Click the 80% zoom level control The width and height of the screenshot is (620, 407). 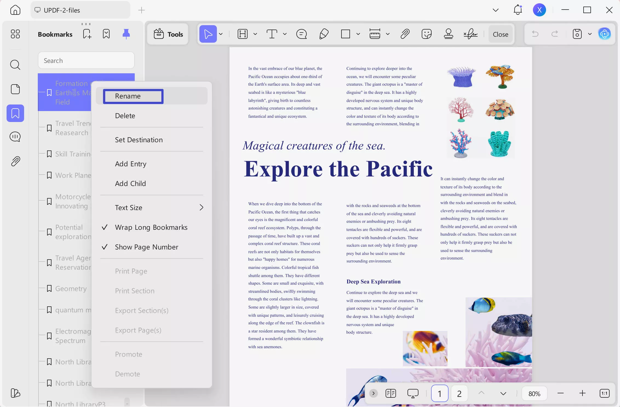(x=534, y=394)
